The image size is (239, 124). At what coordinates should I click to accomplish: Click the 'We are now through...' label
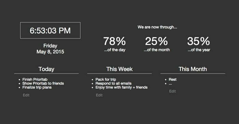tap(157, 27)
